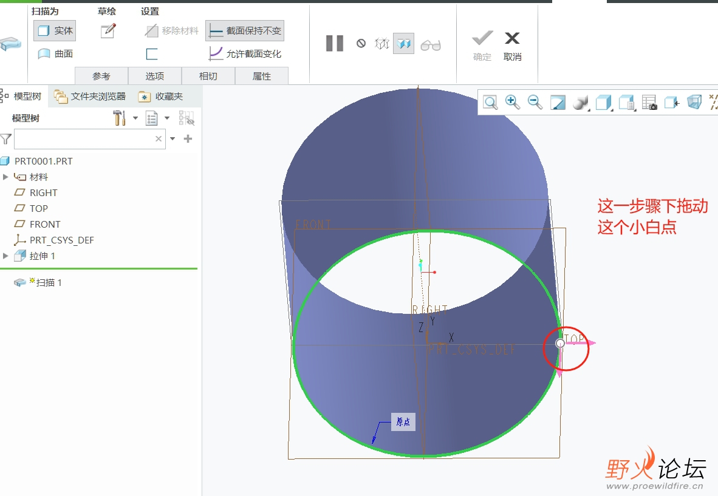Click the table-with-camera view toolbar icon
The width and height of the screenshot is (718, 496).
coord(649,103)
